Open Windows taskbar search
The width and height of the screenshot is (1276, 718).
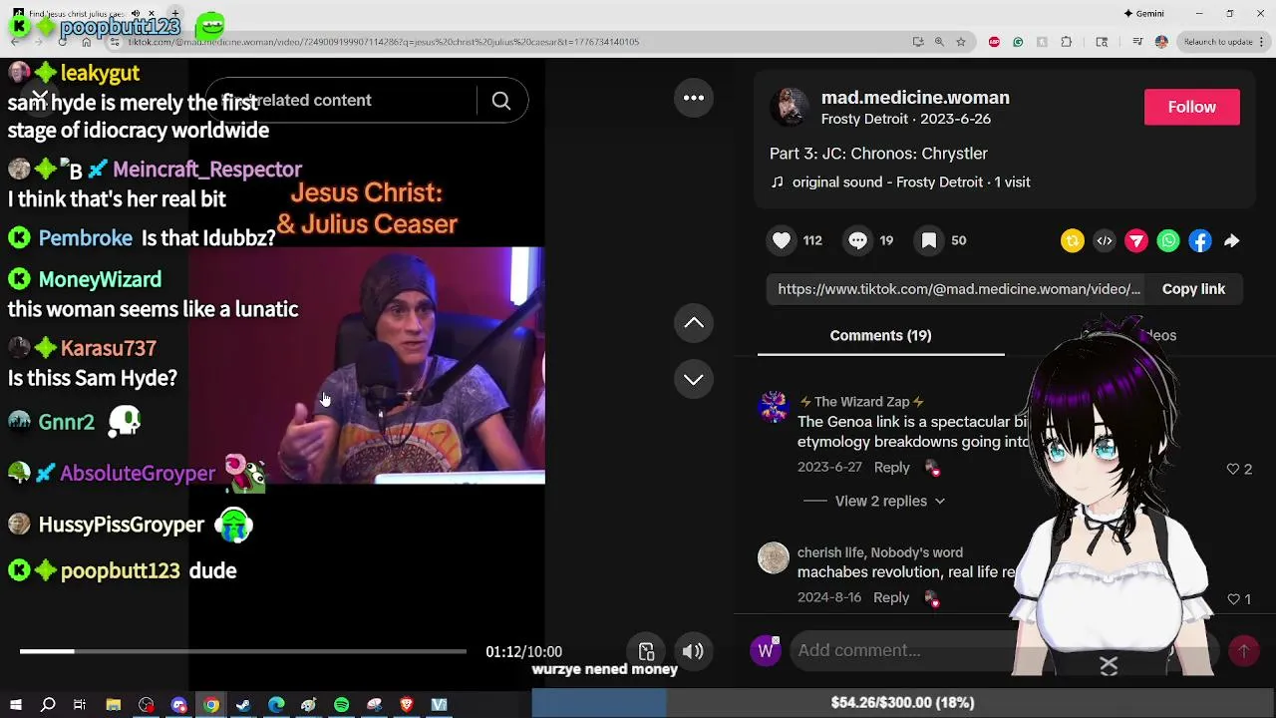[48, 705]
